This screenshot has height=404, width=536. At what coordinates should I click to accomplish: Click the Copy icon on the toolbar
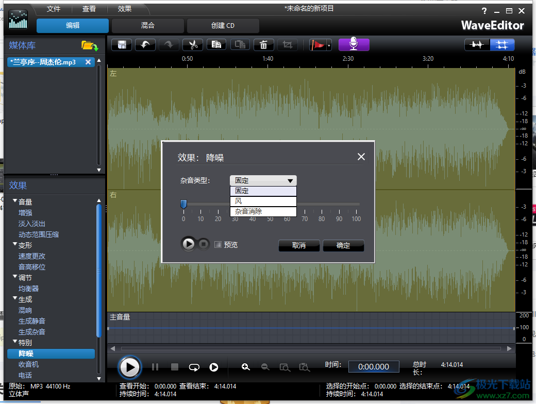216,45
